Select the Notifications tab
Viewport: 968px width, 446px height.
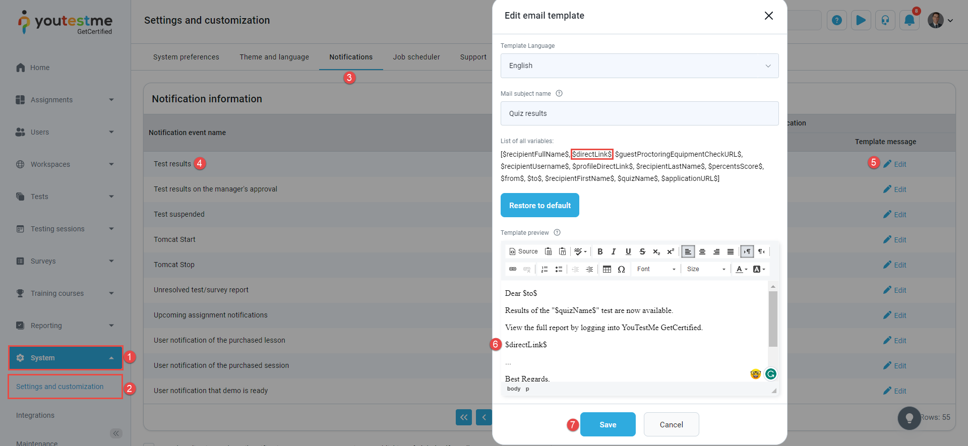351,57
